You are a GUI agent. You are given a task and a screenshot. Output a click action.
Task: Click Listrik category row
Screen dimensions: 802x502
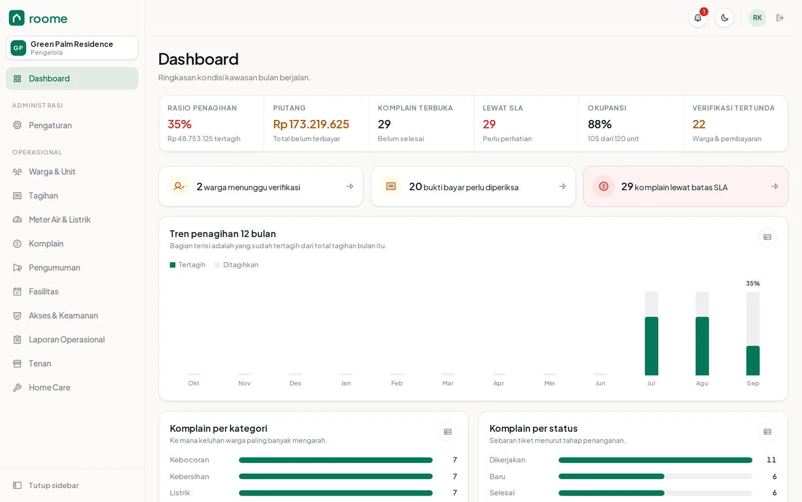(x=313, y=493)
